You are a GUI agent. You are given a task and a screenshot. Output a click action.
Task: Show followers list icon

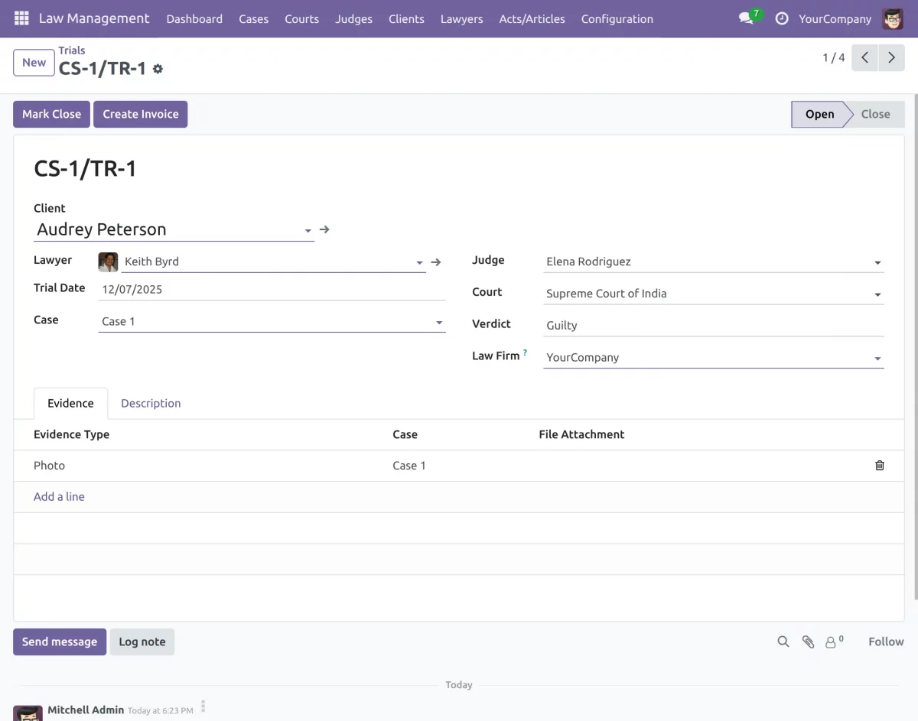832,641
